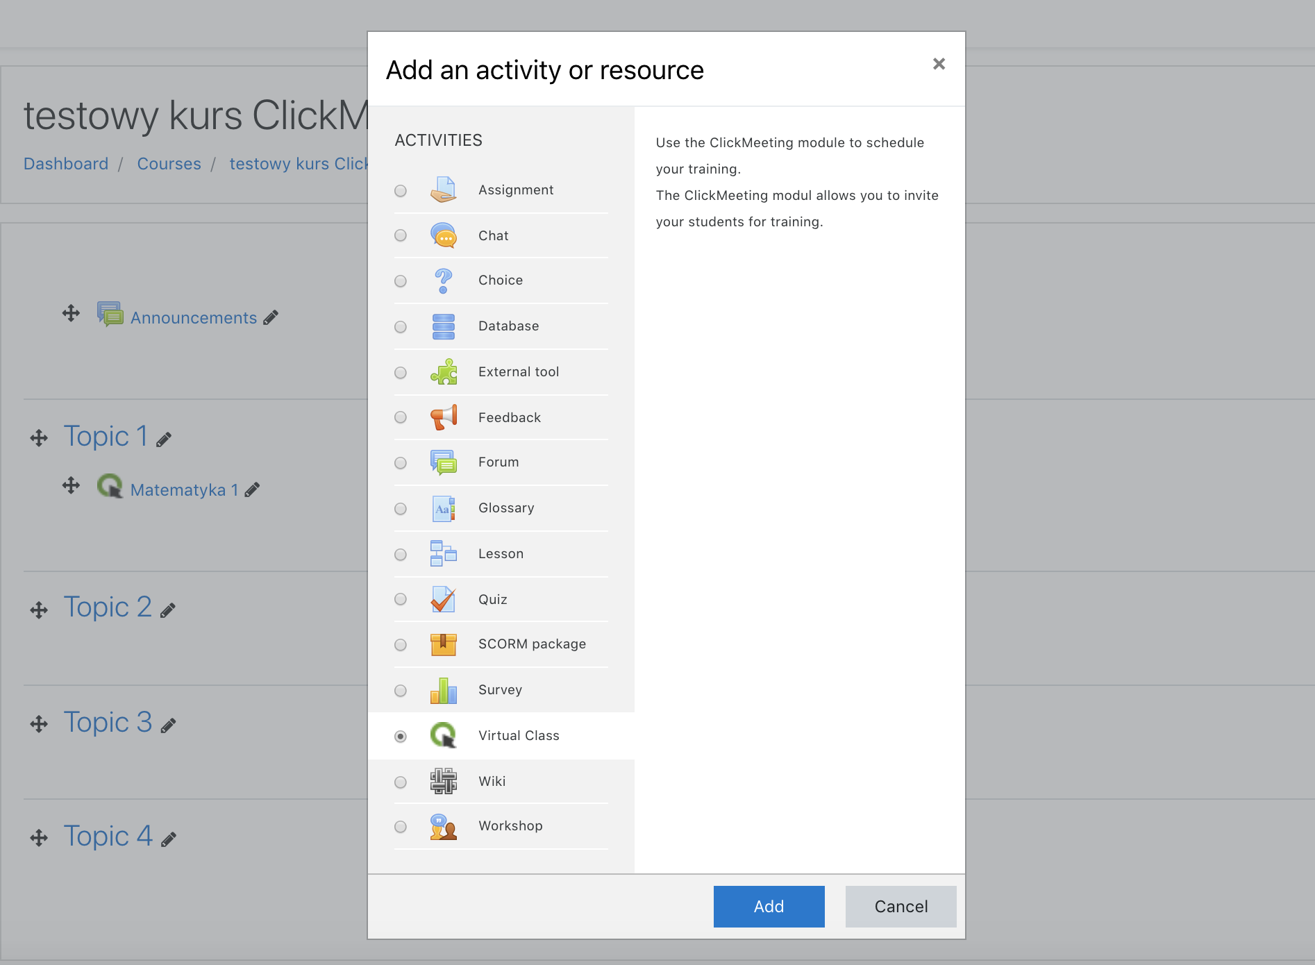Click the Workshop activity icon

443,826
